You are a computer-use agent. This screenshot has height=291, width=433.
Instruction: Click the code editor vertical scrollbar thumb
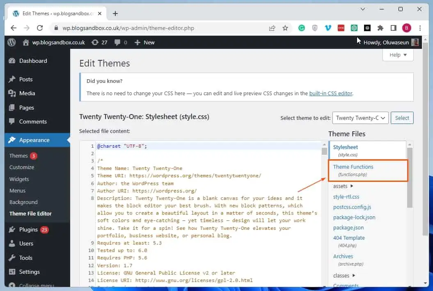324,151
